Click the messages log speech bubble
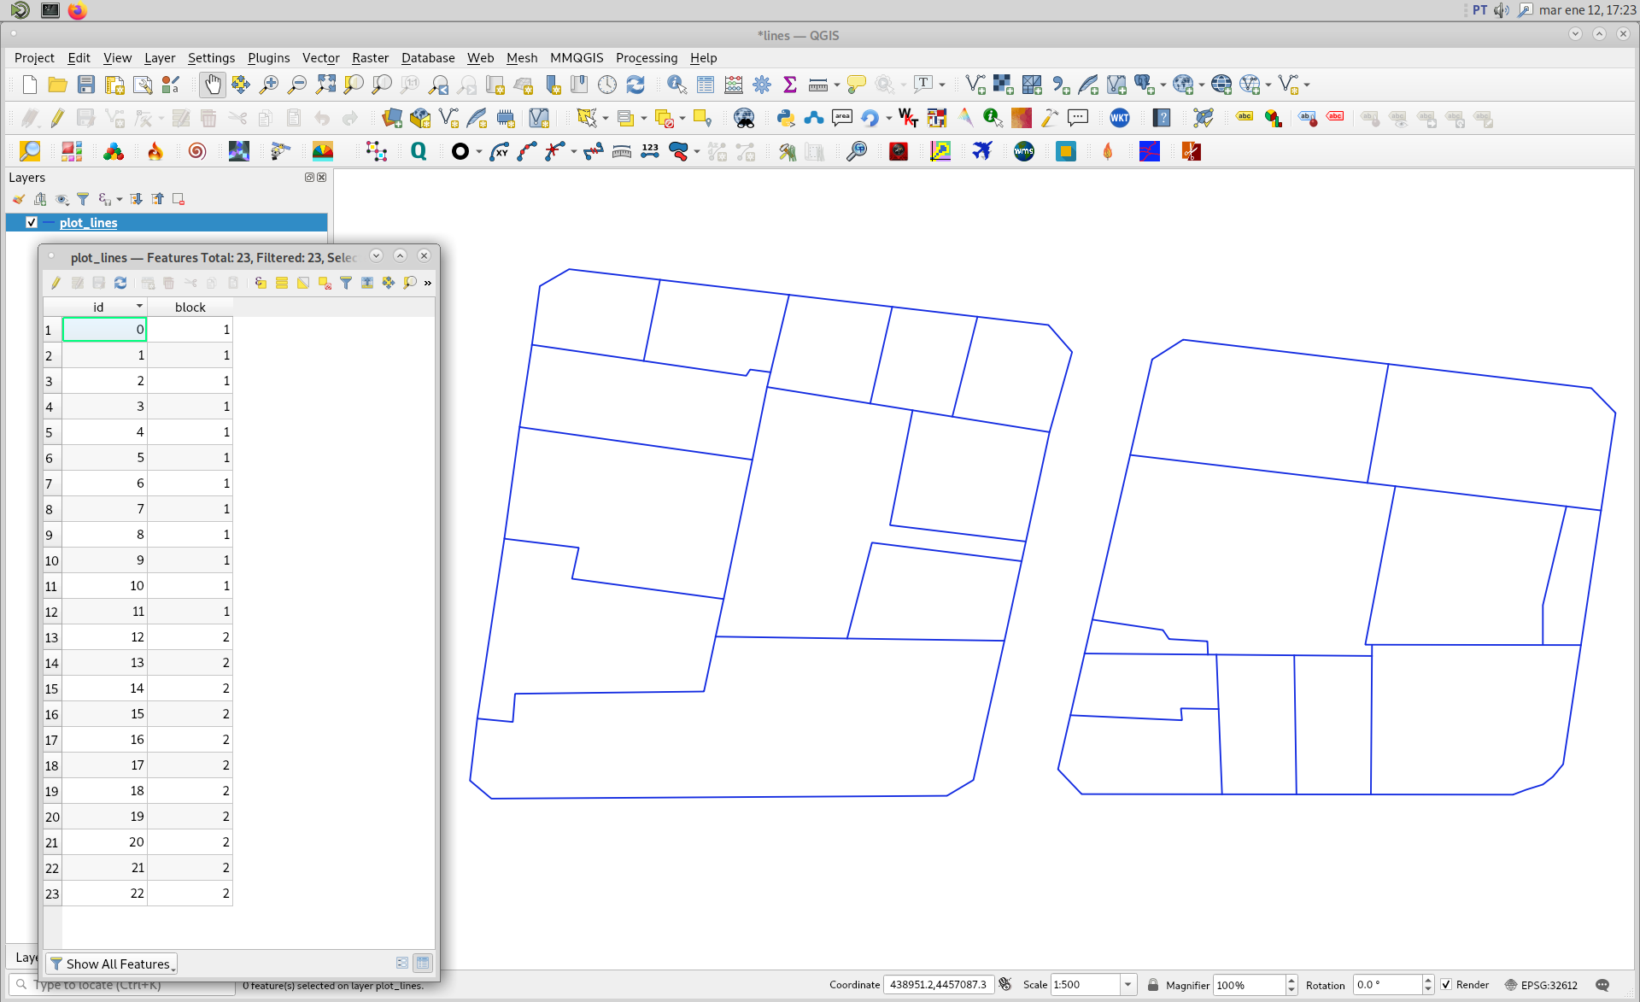Viewport: 1640px width, 1002px height. click(x=1602, y=985)
